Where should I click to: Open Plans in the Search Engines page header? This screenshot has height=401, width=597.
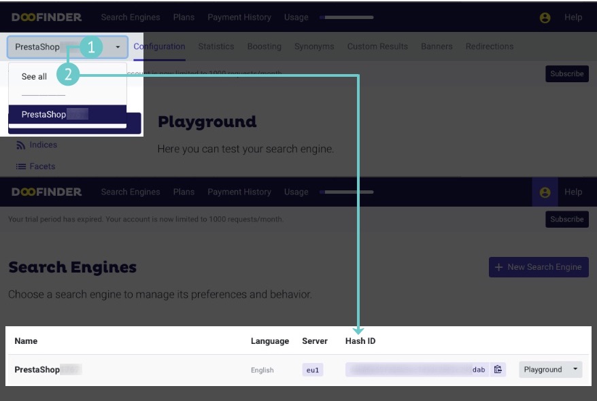tap(184, 192)
